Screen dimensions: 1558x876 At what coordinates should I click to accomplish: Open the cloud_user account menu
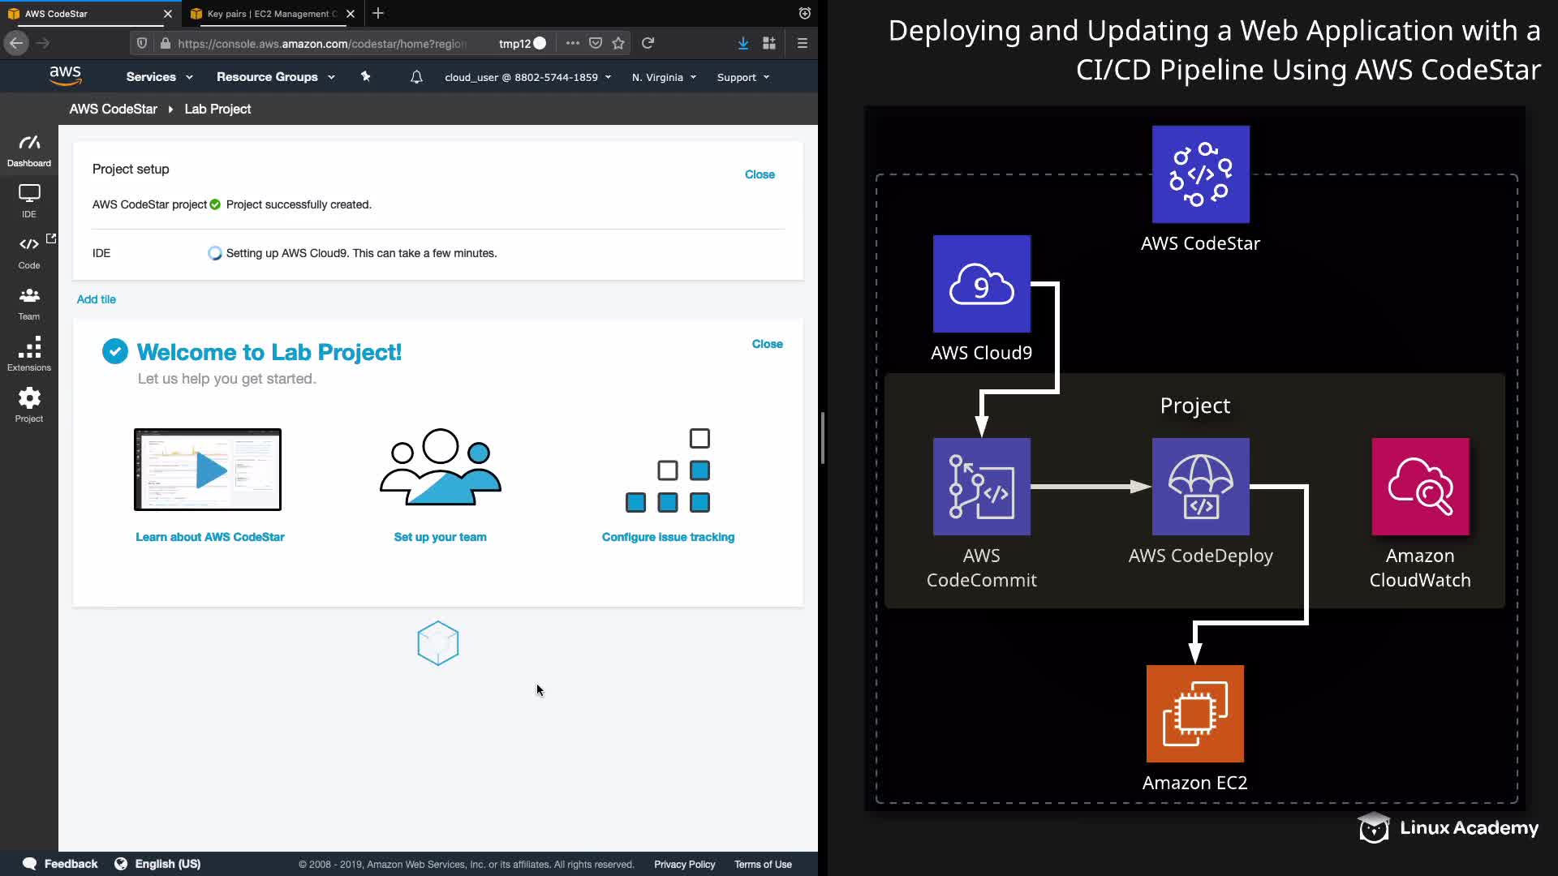(527, 77)
